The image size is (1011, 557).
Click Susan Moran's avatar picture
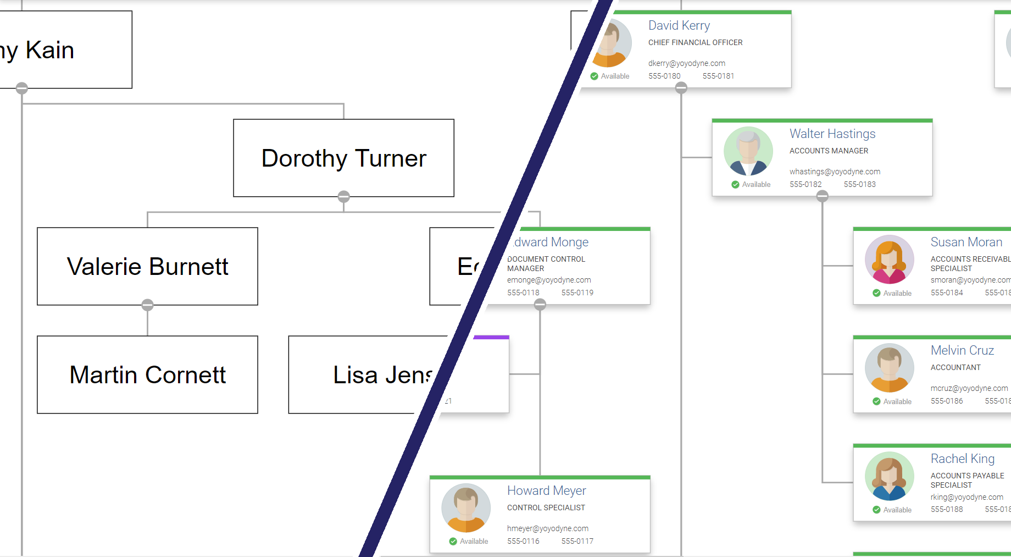(889, 260)
